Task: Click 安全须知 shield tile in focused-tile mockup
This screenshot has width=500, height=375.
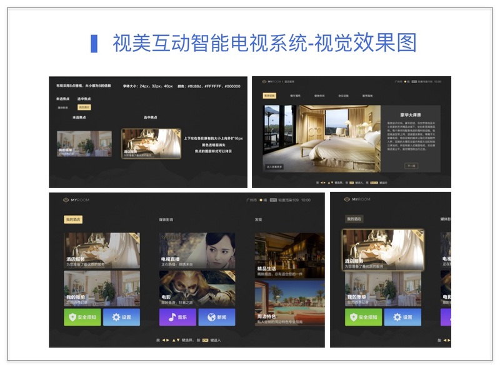Action: (x=363, y=317)
